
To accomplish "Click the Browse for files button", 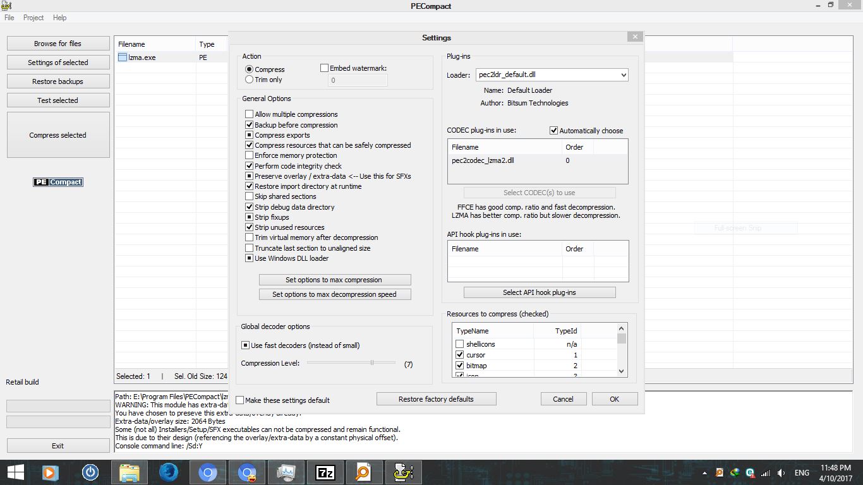I will [58, 44].
